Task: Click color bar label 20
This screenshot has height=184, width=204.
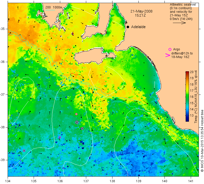Action: [x=192, y=72]
